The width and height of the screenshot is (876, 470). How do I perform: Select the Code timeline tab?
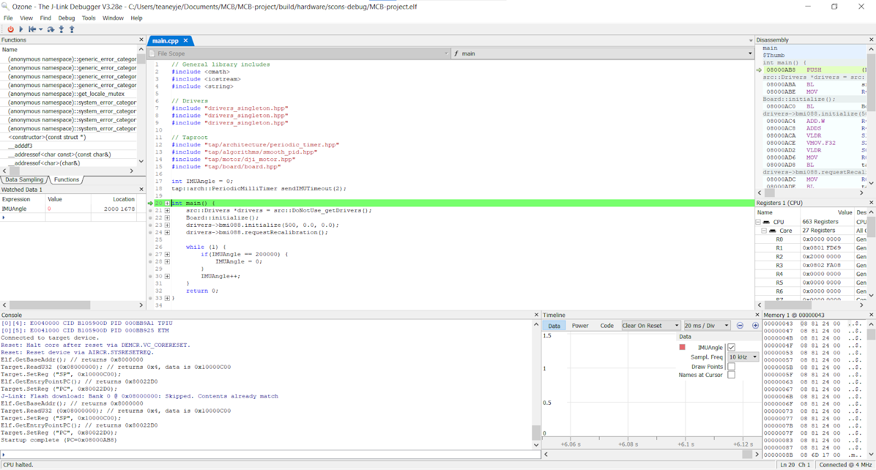[607, 325]
